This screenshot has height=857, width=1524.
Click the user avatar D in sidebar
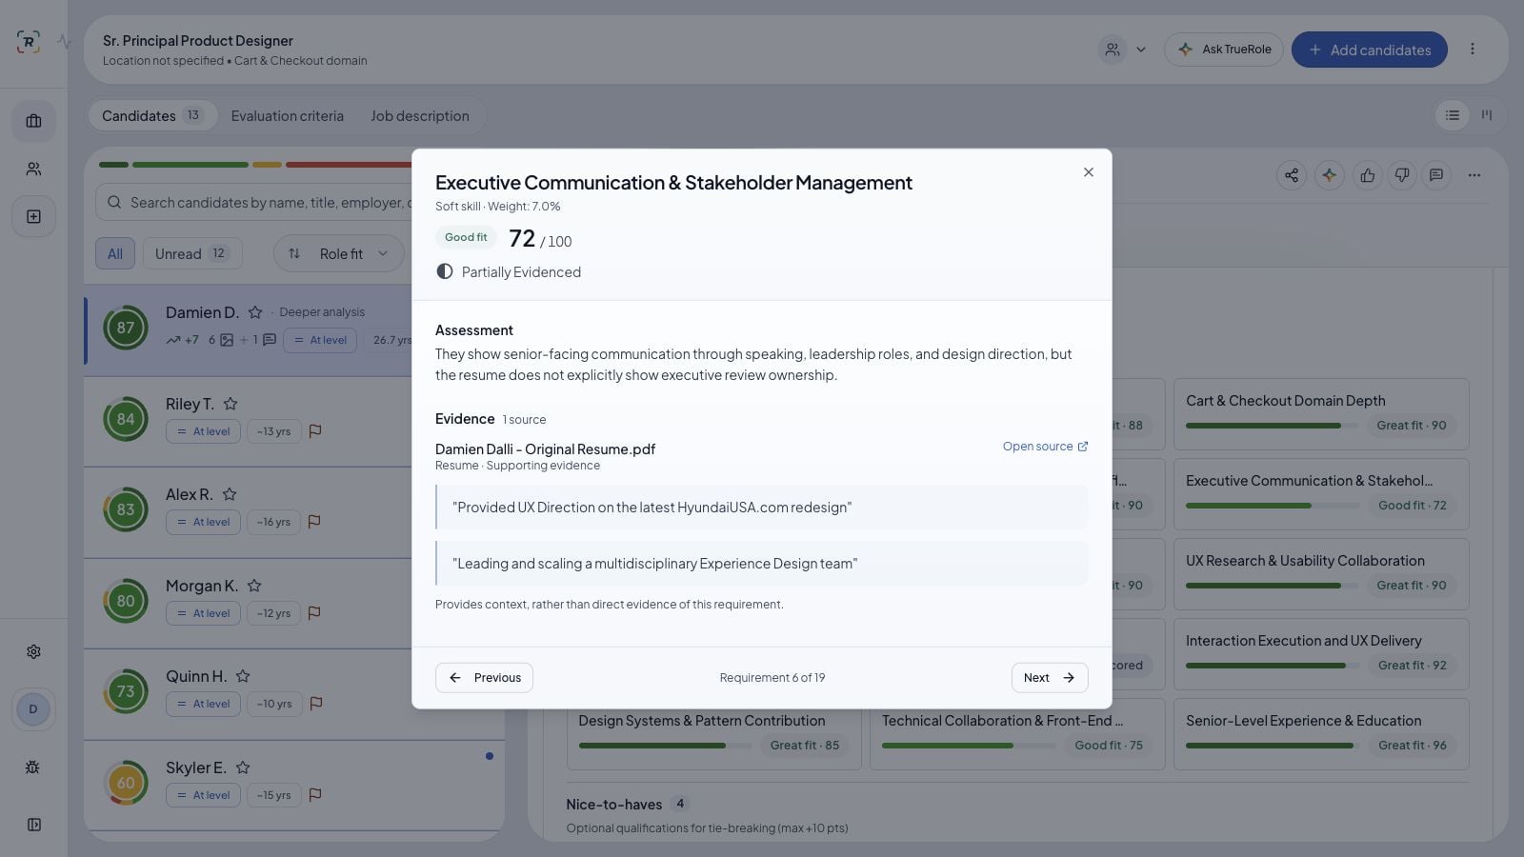[33, 709]
